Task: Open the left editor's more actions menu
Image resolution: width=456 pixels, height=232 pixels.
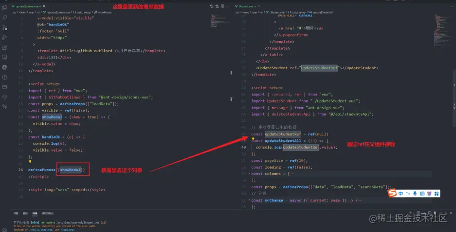Action: (x=228, y=6)
